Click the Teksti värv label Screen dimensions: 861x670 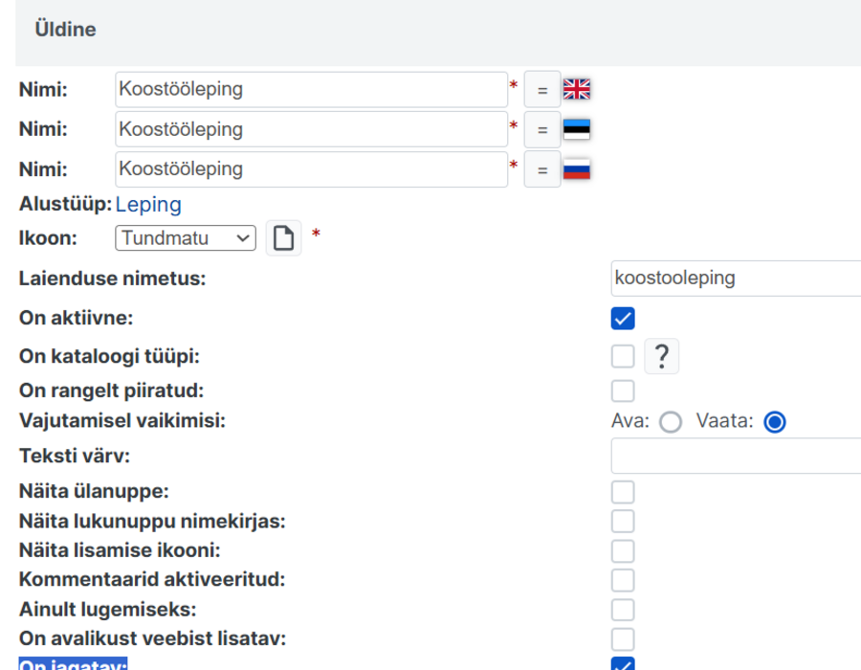pyautogui.click(x=75, y=456)
